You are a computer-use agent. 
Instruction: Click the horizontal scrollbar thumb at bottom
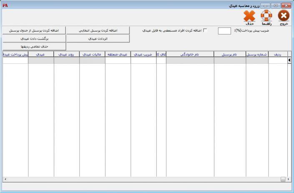click(283, 179)
